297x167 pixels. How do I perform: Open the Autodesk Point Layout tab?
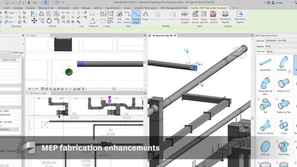pos(145,8)
